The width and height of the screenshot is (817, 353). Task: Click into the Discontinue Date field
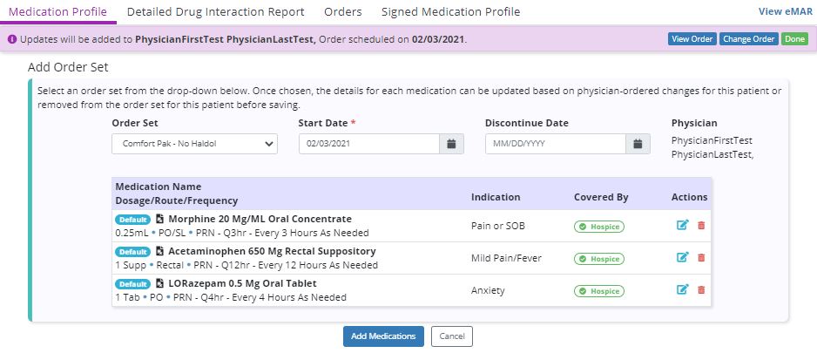(x=555, y=144)
